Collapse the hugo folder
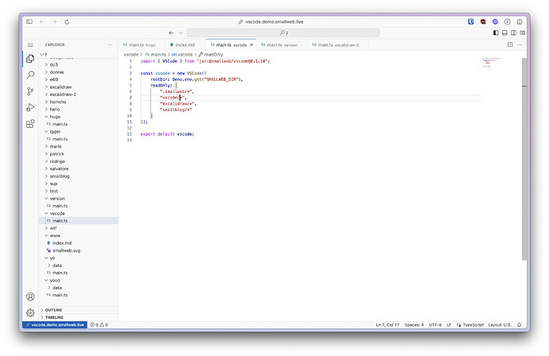Screen dimensions: 549x356 pos(79,117)
